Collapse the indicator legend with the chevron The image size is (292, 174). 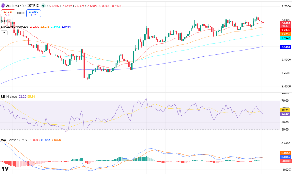(x=4, y=33)
